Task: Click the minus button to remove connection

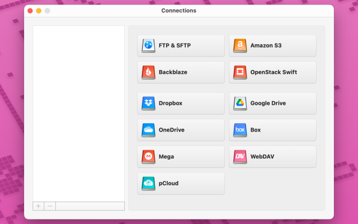Action: tap(50, 206)
